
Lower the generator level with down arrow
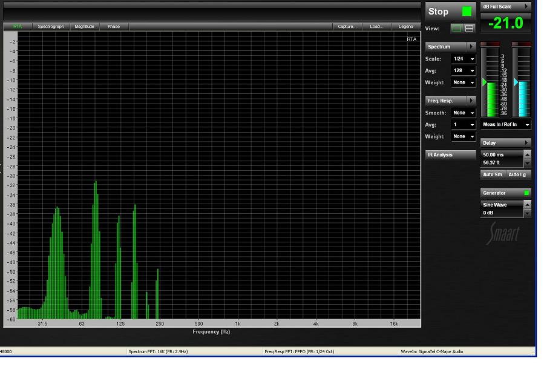527,213
